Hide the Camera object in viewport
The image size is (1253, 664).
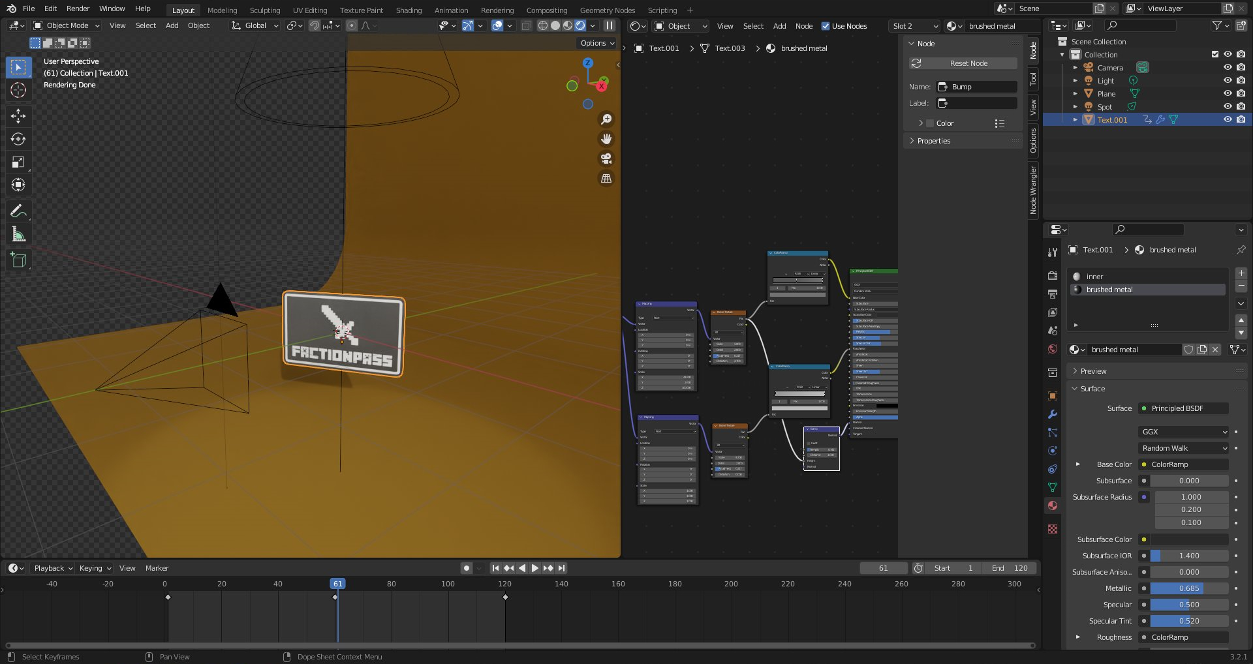pyautogui.click(x=1227, y=67)
